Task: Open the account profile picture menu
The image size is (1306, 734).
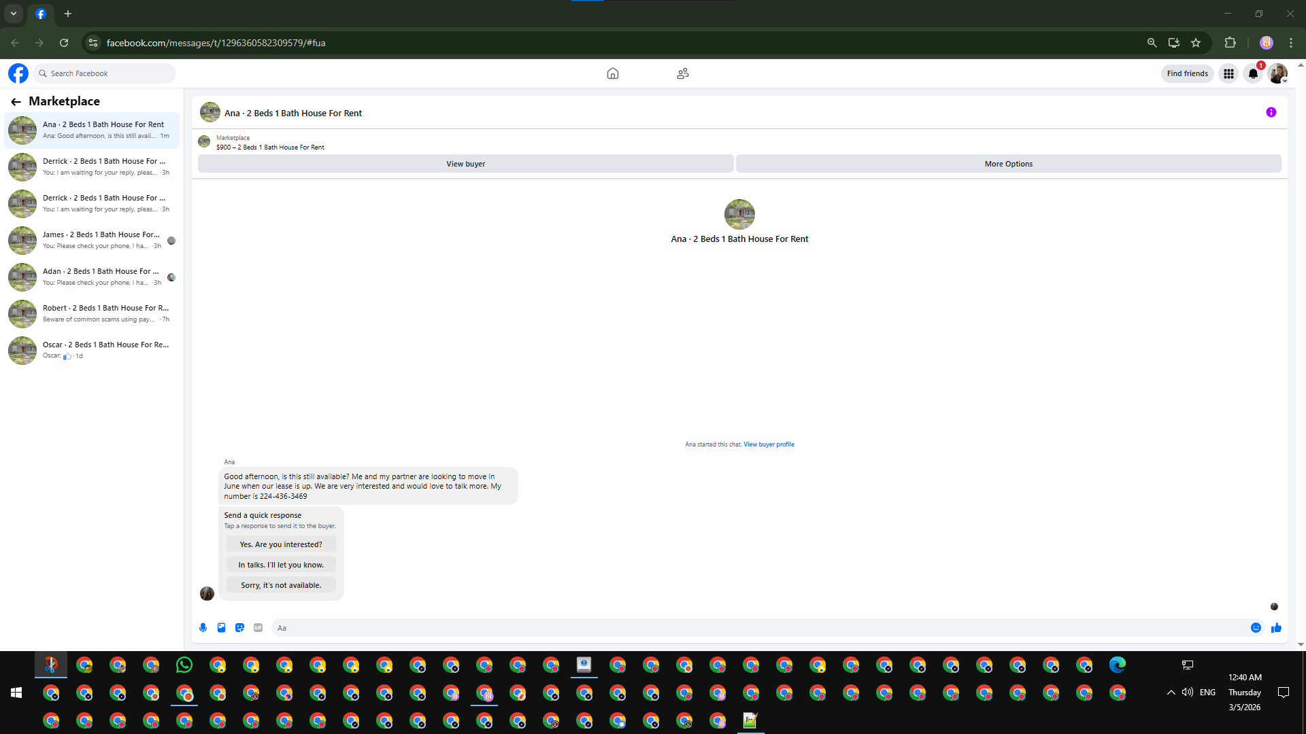Action: point(1277,73)
